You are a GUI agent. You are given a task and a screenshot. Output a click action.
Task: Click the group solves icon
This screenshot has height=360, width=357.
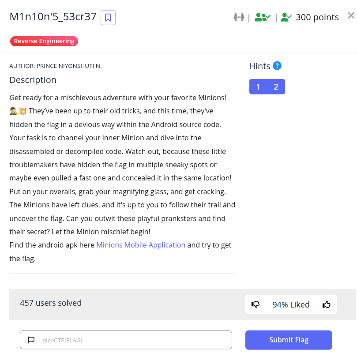(x=262, y=17)
